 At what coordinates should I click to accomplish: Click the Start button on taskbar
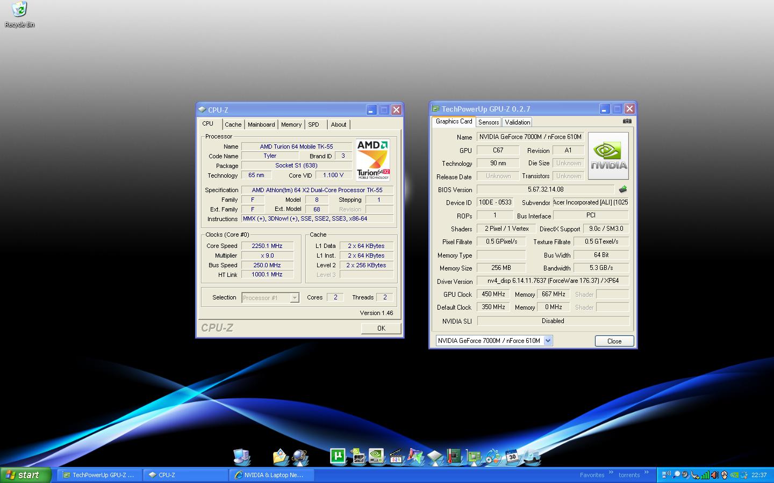pyautogui.click(x=26, y=475)
